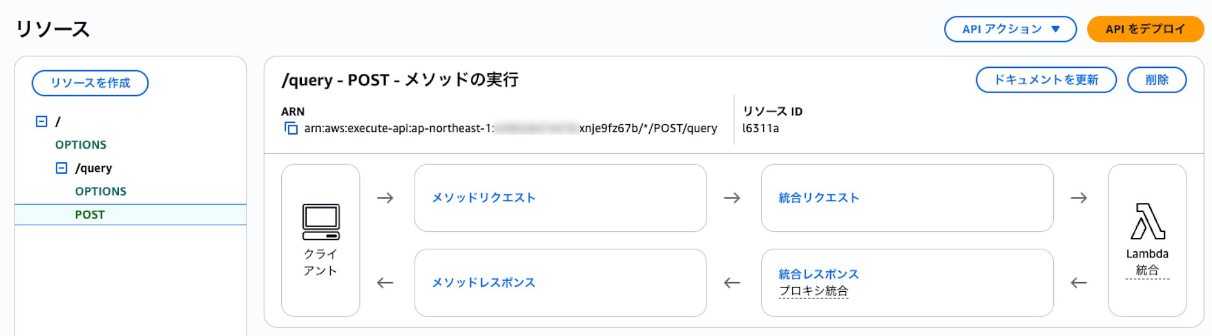Image resolution: width=1212 pixels, height=336 pixels.
Task: Copy the ARN with the copy icon
Action: pos(291,128)
